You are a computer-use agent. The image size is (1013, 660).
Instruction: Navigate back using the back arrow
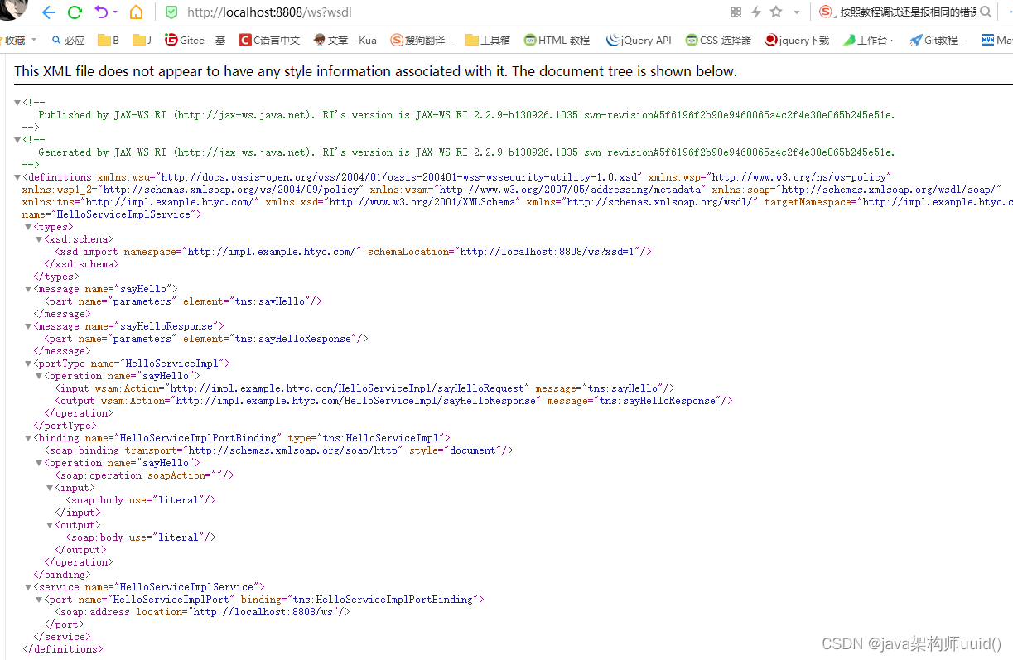50,12
